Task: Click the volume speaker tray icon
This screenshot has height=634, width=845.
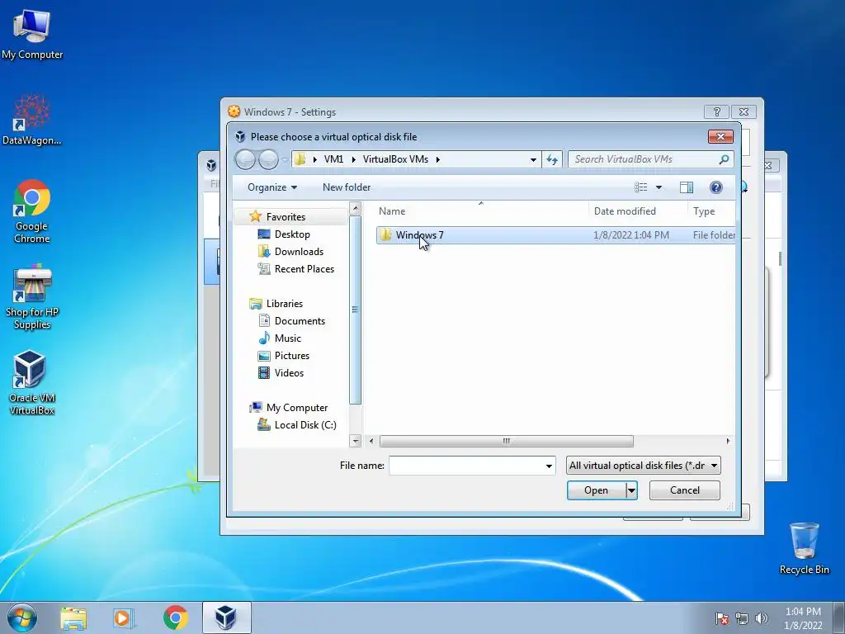Action: (762, 619)
